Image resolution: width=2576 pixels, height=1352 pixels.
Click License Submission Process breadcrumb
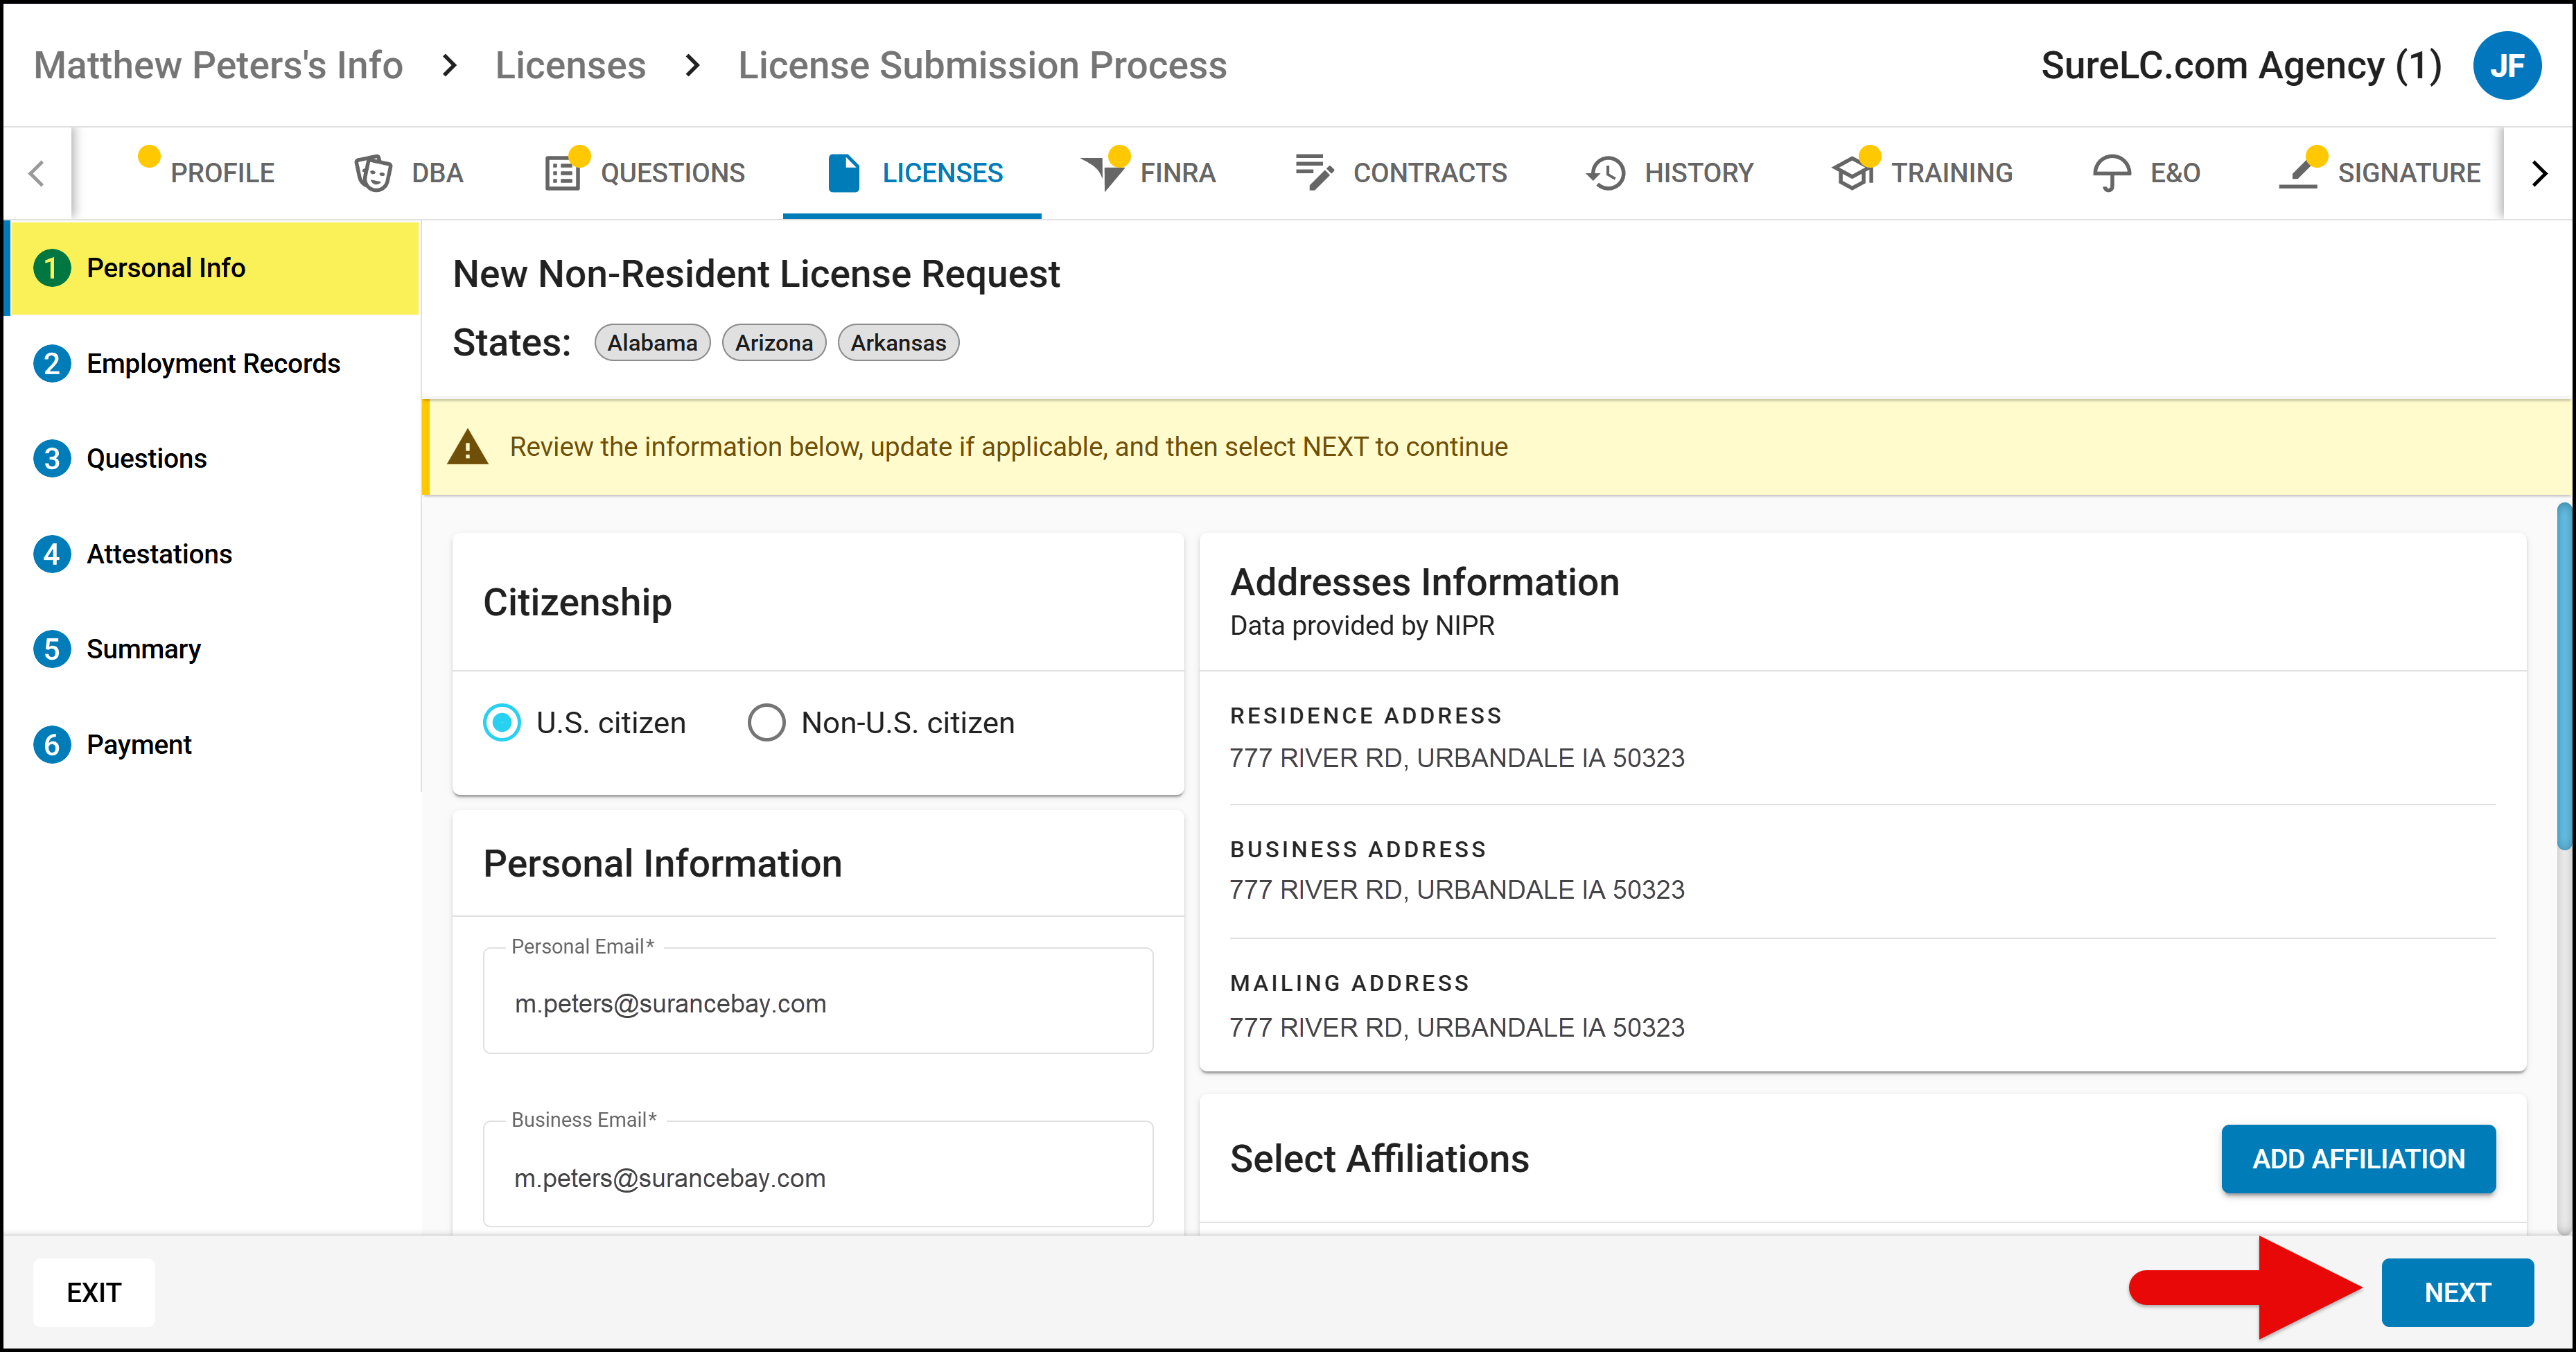[x=982, y=66]
